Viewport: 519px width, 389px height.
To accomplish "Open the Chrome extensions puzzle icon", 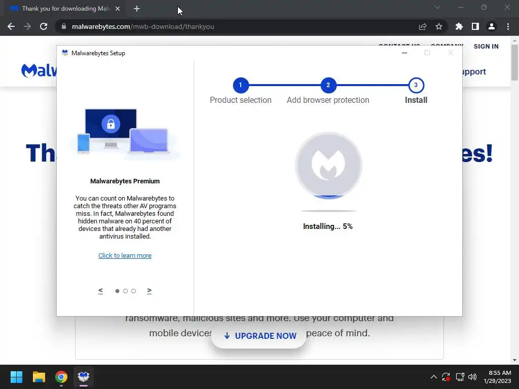I will click(x=459, y=26).
